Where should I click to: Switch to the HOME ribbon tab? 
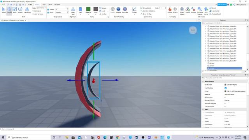click(x=30, y=5)
